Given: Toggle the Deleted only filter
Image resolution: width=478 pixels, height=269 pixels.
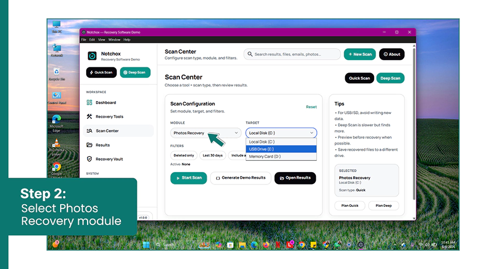Looking at the screenshot, I should pos(184,155).
